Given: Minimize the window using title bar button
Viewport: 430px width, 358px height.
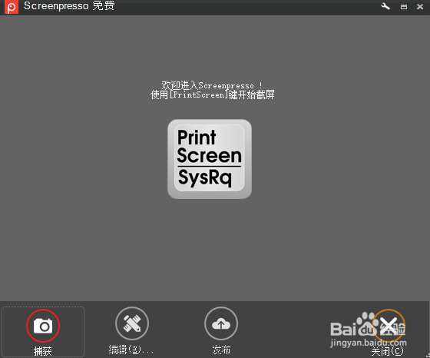Looking at the screenshot, I should tap(404, 7).
